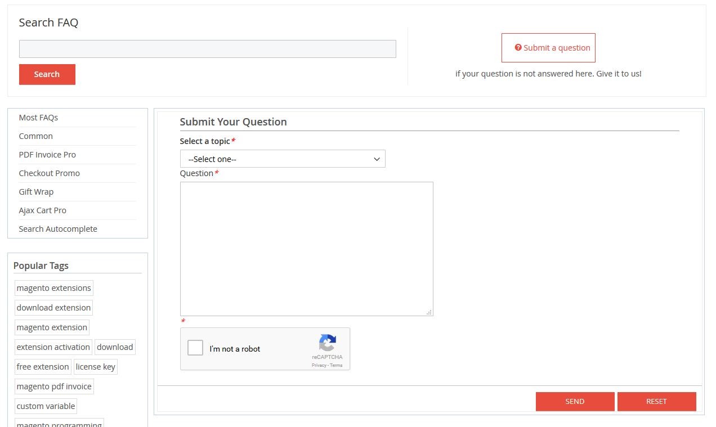
Task: Click the "magento extensions" tag
Action: 53,287
